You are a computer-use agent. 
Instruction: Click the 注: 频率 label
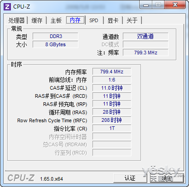click(108, 53)
